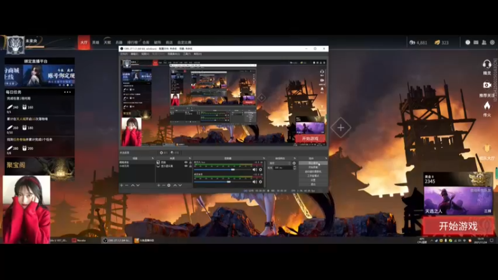498x280 pixels.
Task: Adjust the transition duration stepper arrows
Action: 294,167
